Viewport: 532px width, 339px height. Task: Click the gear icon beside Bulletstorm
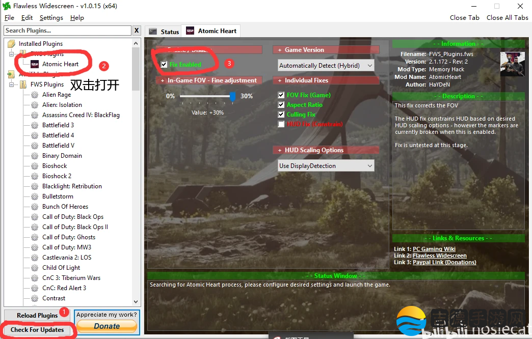tap(35, 196)
